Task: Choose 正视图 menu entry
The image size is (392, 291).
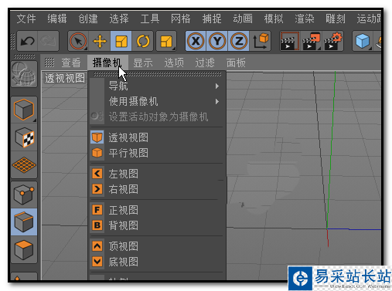Action: pyautogui.click(x=157, y=210)
